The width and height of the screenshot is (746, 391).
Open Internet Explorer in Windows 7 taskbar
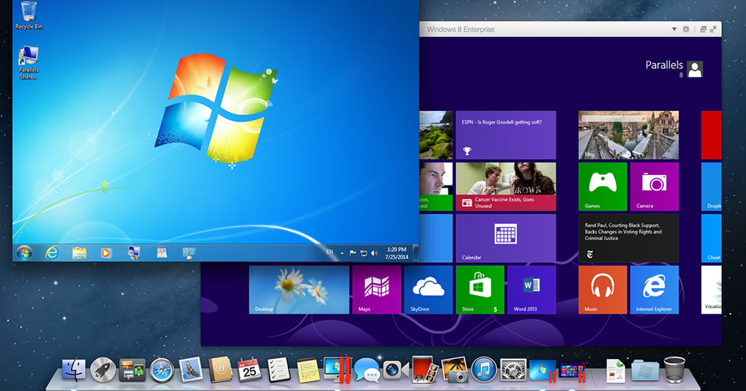52,252
